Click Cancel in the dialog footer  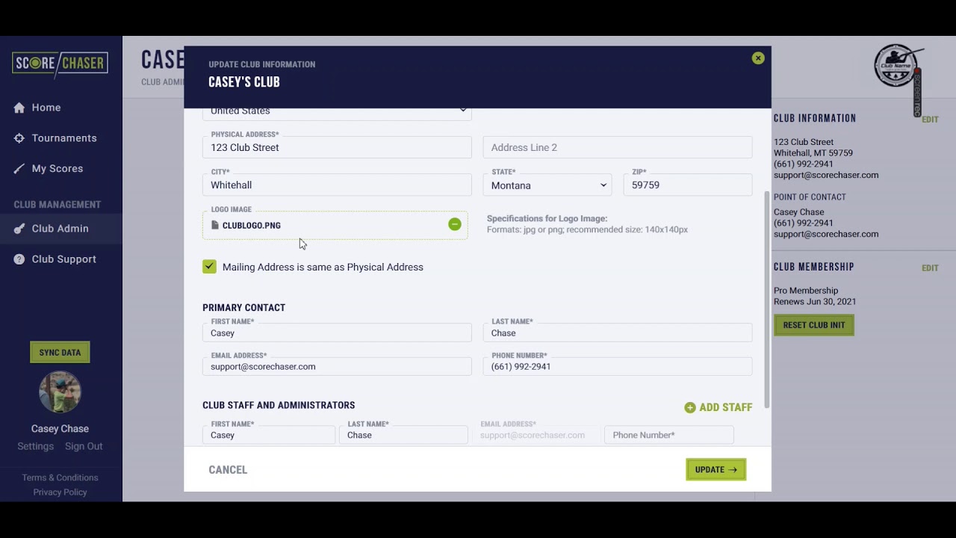tap(228, 470)
